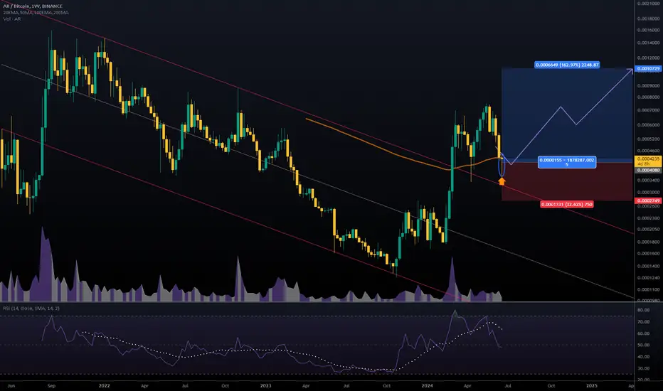Click the Jun label on time axis
The width and height of the screenshot is (663, 391).
point(11,386)
